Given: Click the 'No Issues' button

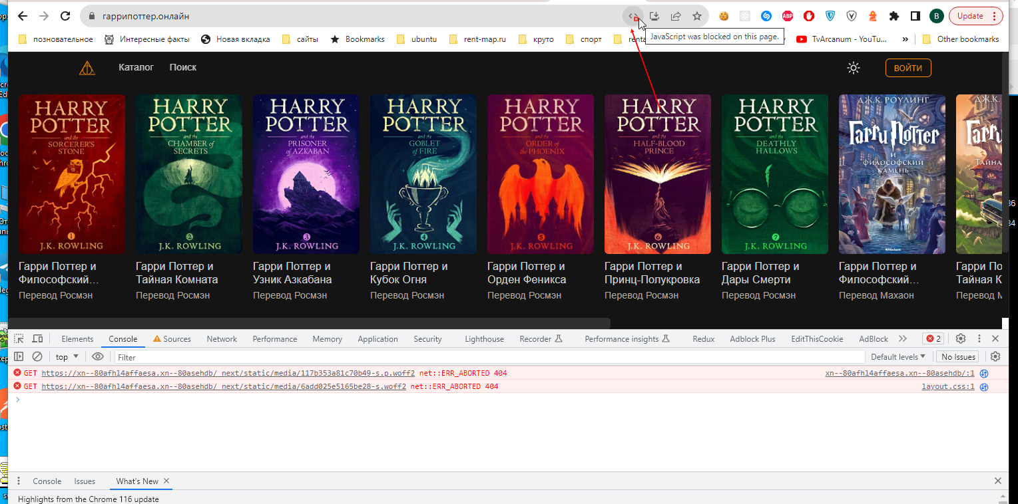Looking at the screenshot, I should click(957, 356).
